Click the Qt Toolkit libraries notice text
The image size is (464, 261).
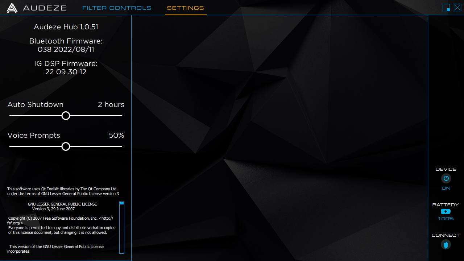coord(63,191)
